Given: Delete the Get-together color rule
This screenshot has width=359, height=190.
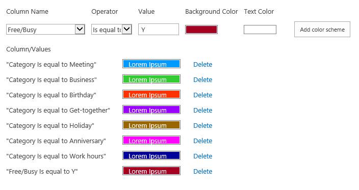Looking at the screenshot, I should (x=202, y=111).
